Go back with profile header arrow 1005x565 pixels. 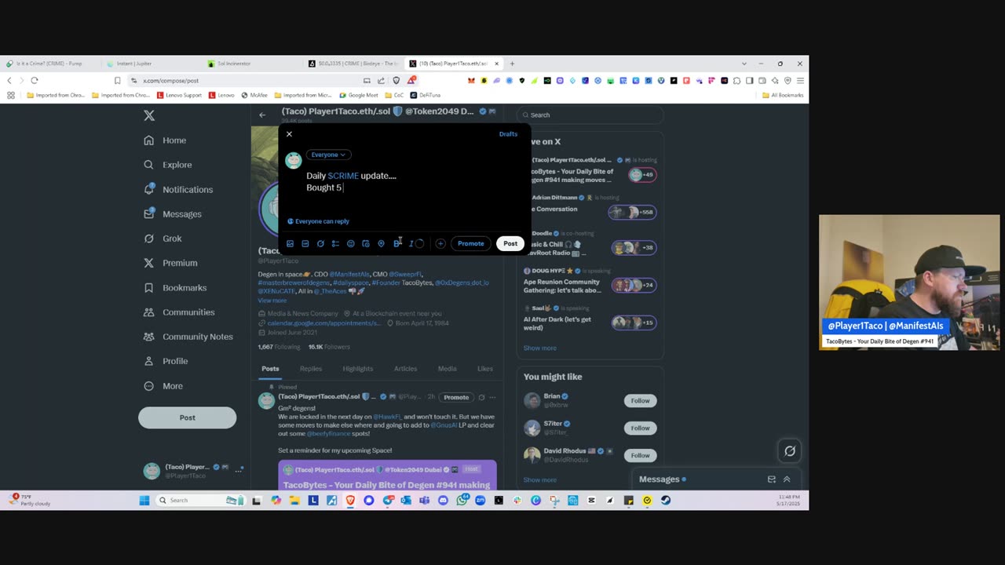(263, 115)
